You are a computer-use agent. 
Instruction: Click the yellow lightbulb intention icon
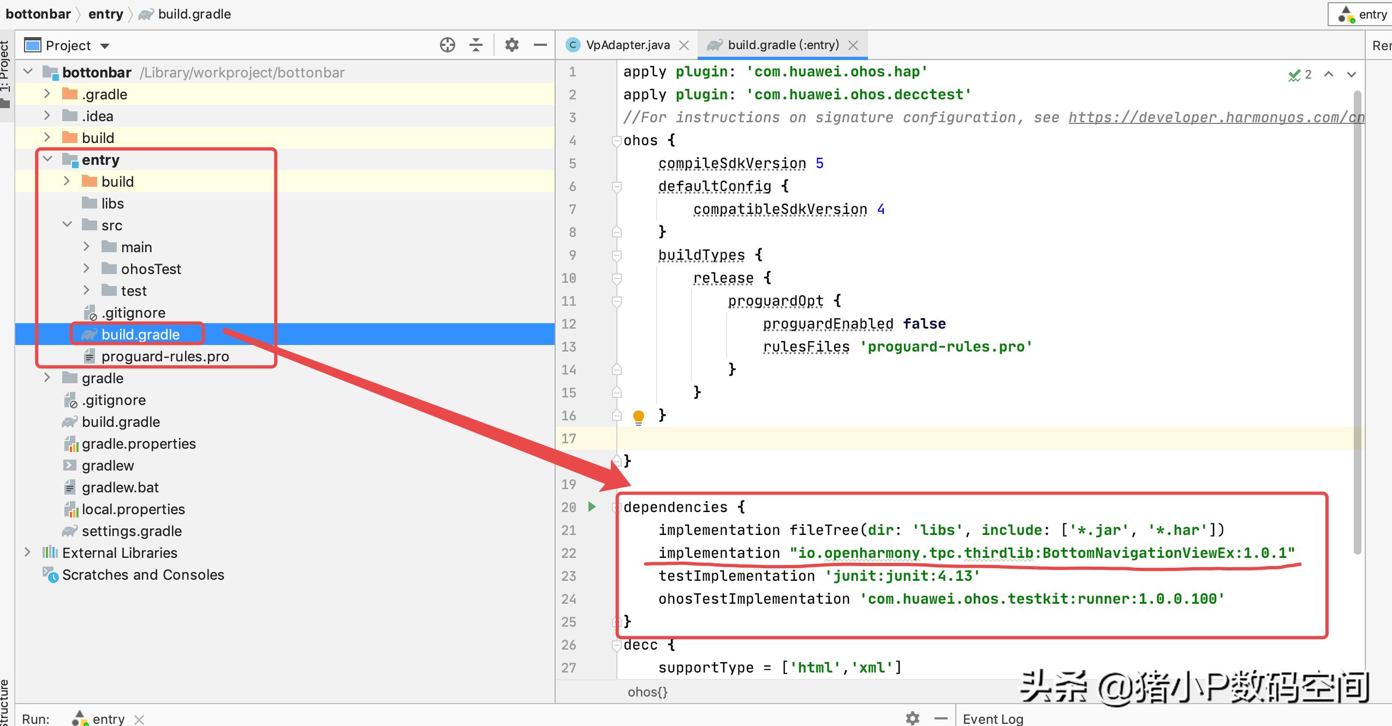click(638, 417)
